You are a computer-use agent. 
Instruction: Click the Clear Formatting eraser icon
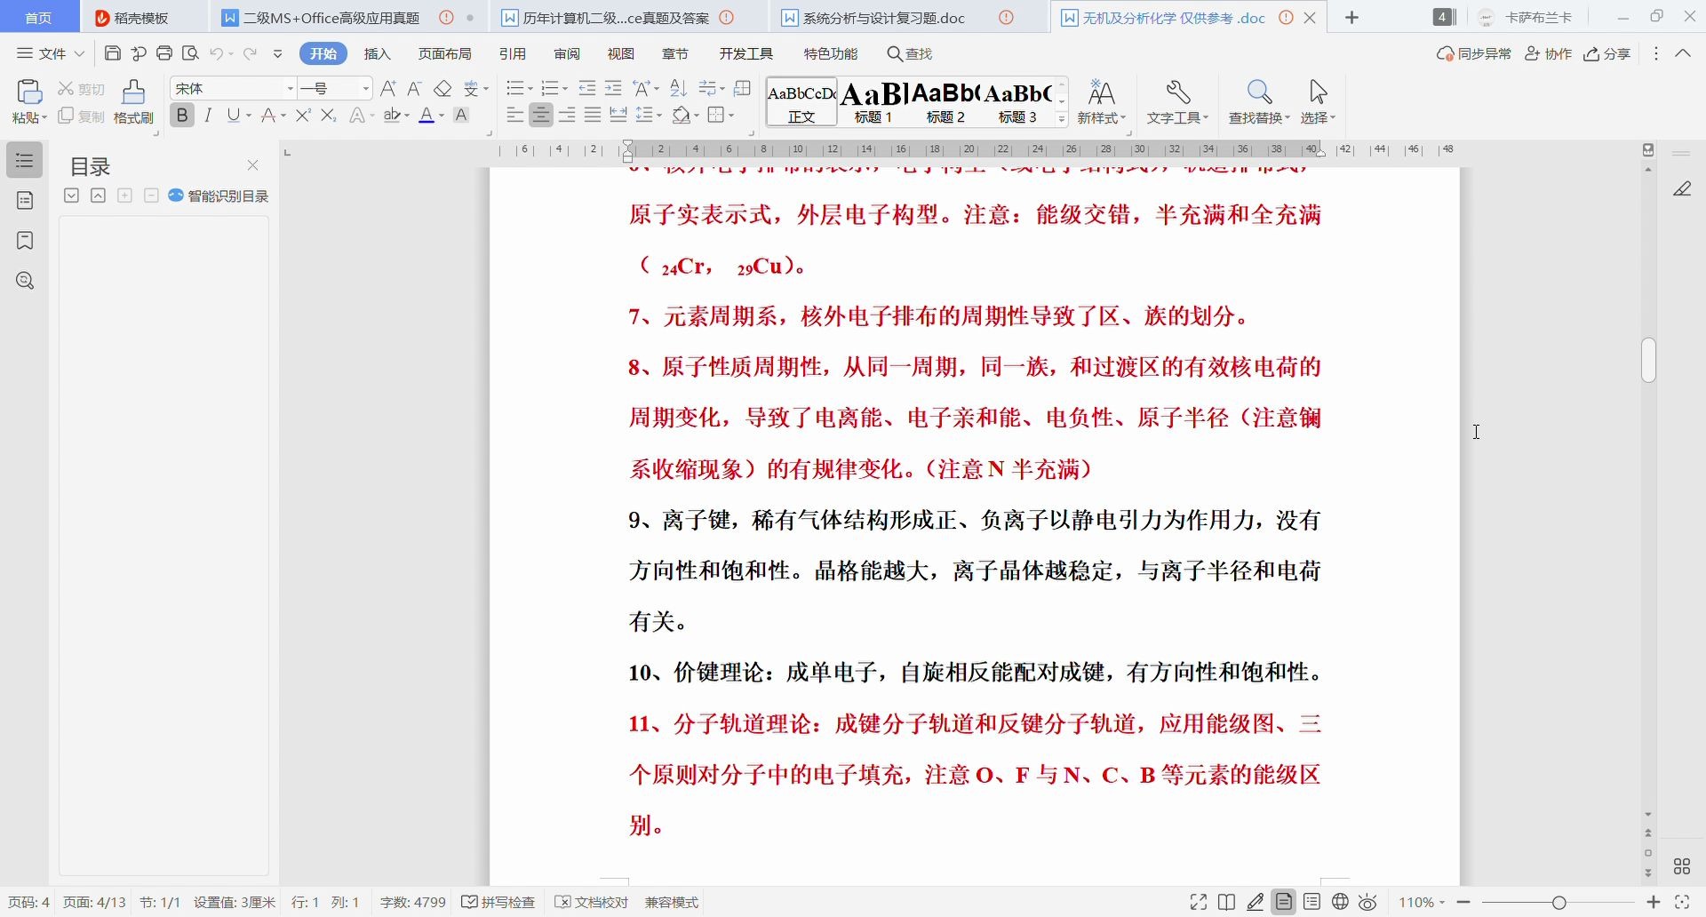click(x=442, y=89)
